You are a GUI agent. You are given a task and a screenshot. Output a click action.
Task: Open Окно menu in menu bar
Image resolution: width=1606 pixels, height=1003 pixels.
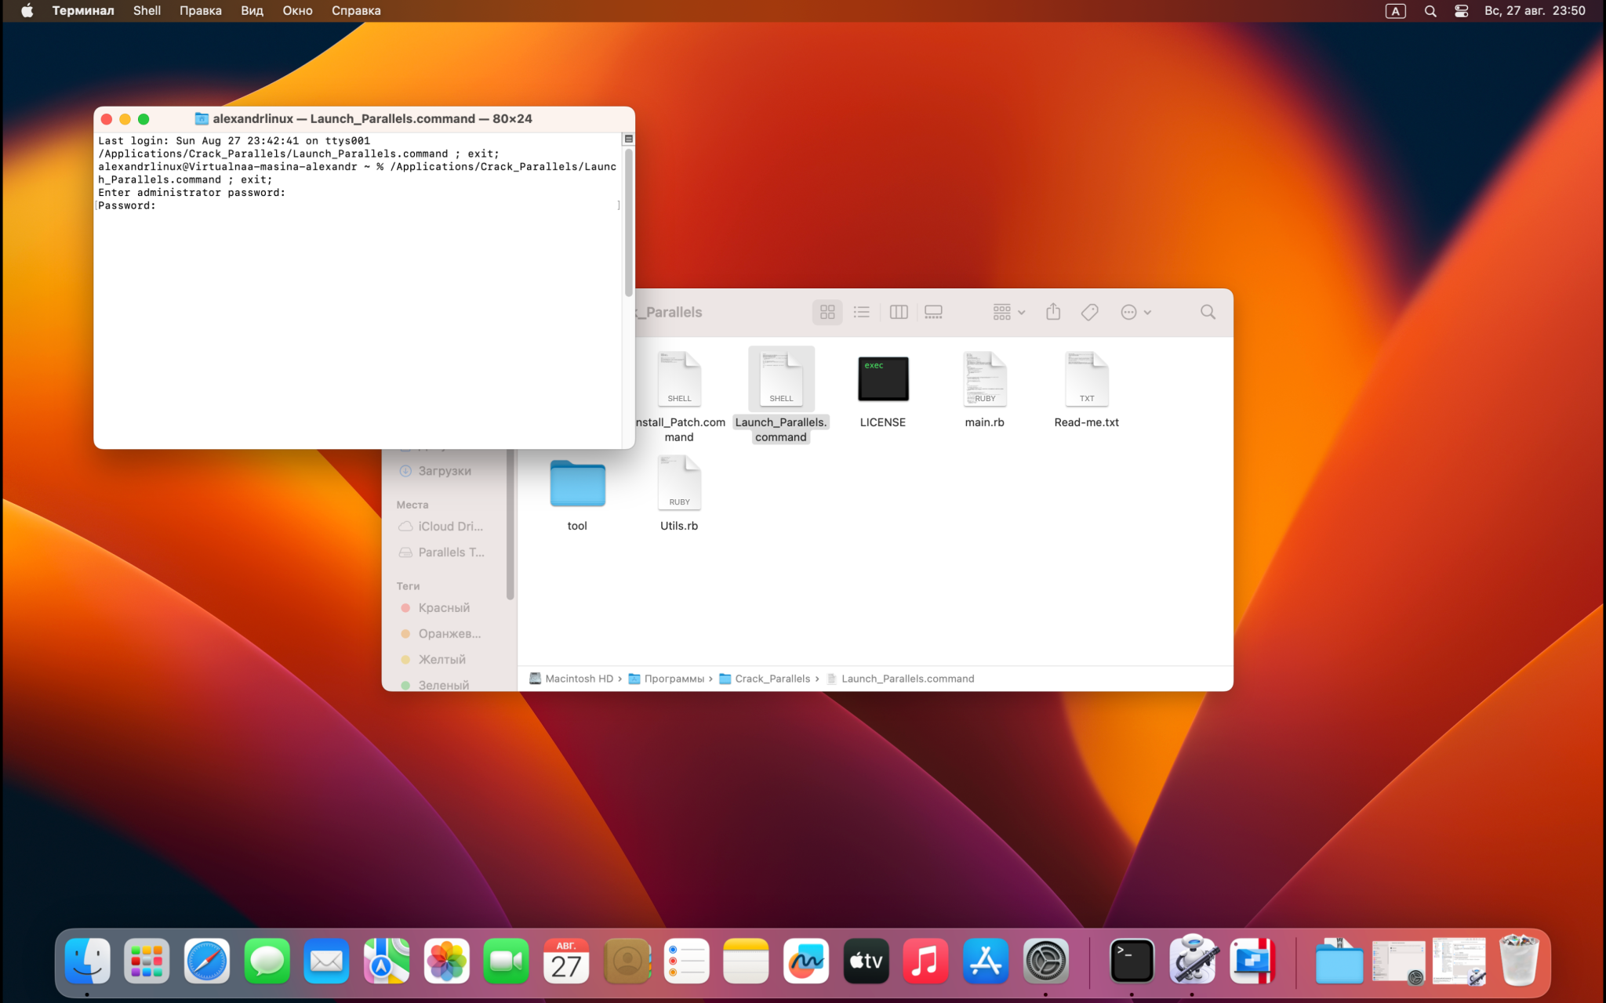pyautogui.click(x=297, y=11)
